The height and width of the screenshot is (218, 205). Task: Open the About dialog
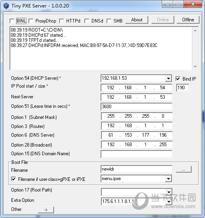click(137, 20)
